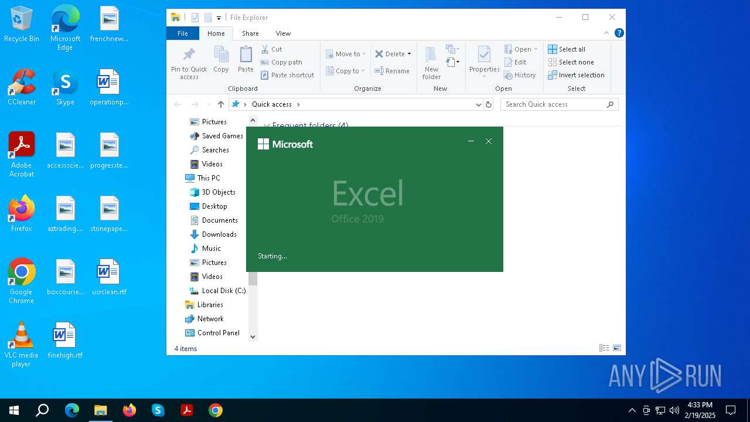Switch to the View ribbon tab
The height and width of the screenshot is (422, 750).
[283, 33]
